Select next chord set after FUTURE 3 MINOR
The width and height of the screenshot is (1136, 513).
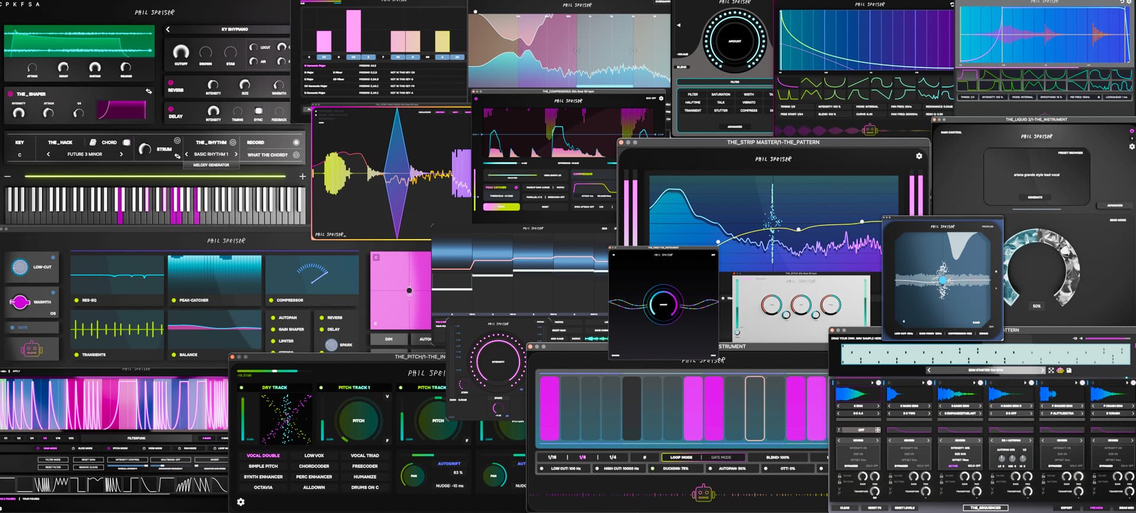tap(121, 154)
